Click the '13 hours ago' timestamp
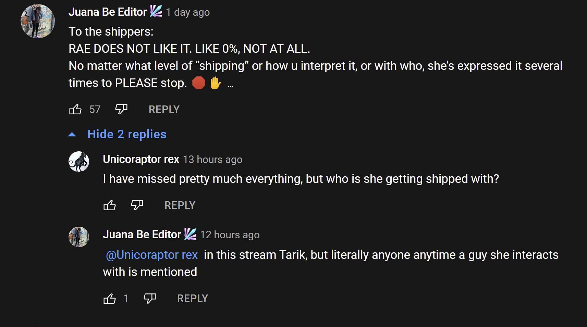Image resolution: width=587 pixels, height=327 pixels. click(212, 160)
